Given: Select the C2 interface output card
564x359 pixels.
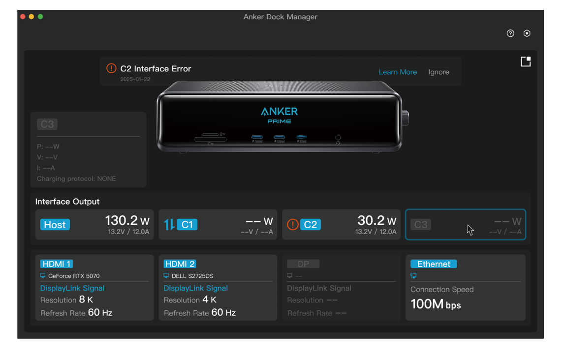Looking at the screenshot, I should [342, 225].
